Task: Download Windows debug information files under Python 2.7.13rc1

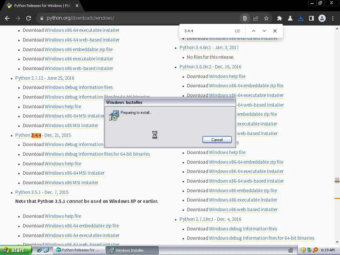Action: coord(243,229)
